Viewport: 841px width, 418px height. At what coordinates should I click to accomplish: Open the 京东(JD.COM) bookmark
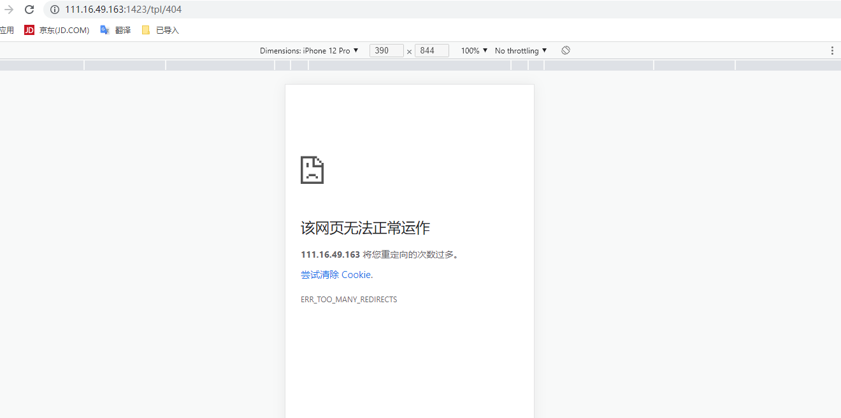57,30
